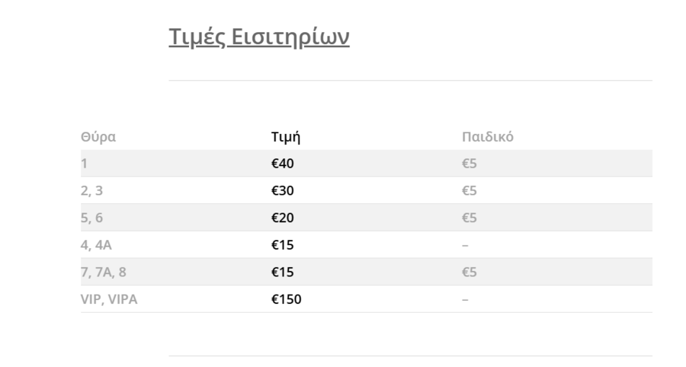Click the "Τιμές Εισιτηρίων" heading link
Image resolution: width=686 pixels, height=367 pixels.
(x=259, y=37)
